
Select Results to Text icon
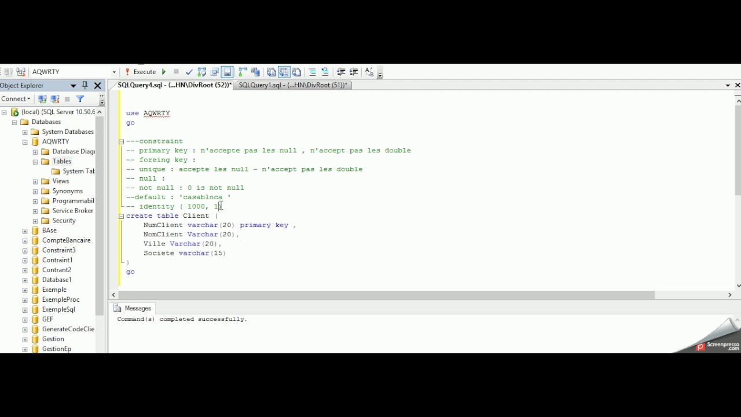pos(271,72)
